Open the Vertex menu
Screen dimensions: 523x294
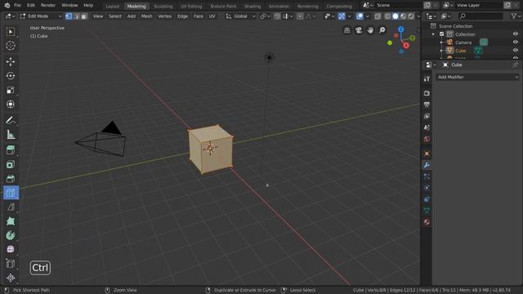164,16
